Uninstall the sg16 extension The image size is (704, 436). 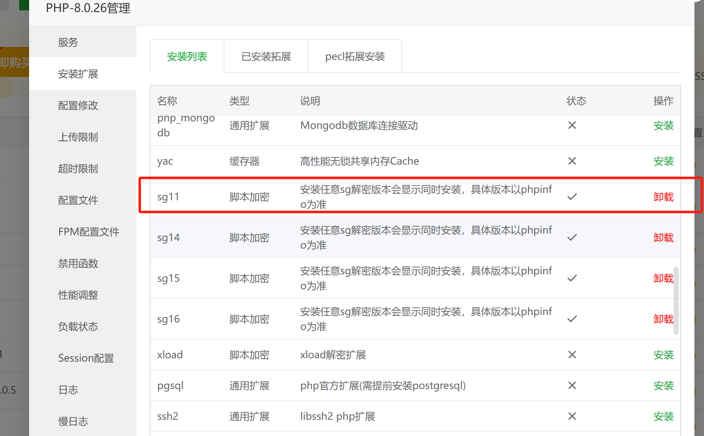tap(663, 319)
